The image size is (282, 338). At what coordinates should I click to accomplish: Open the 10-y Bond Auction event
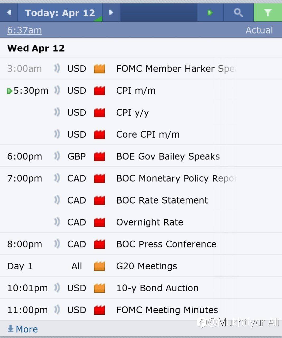click(x=157, y=288)
